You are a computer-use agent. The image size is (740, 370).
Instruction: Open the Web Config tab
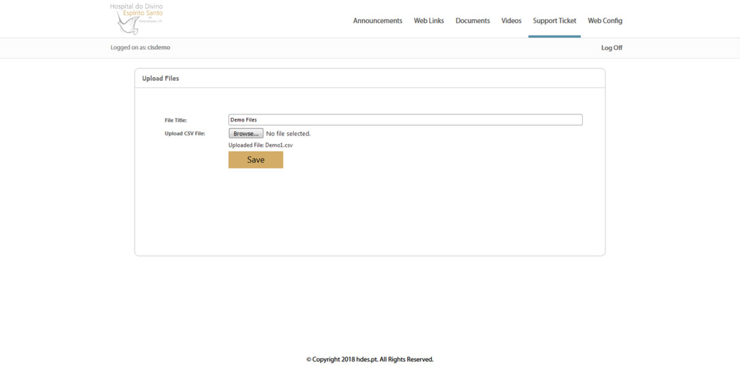tap(605, 20)
